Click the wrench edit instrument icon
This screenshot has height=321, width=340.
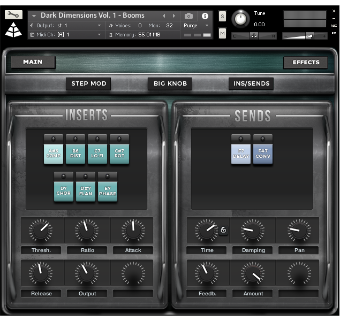coord(14,15)
